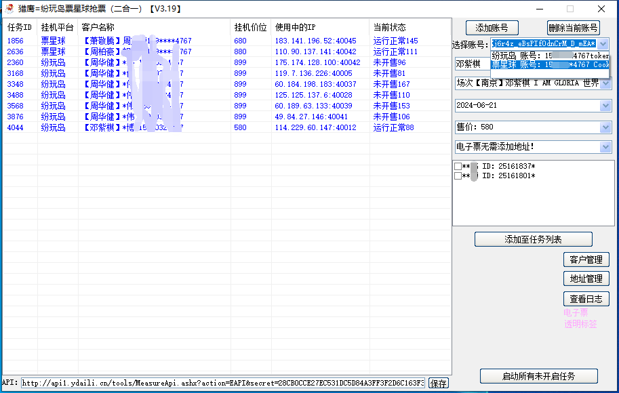
Task: Click status 运行正常111
Action: point(395,51)
